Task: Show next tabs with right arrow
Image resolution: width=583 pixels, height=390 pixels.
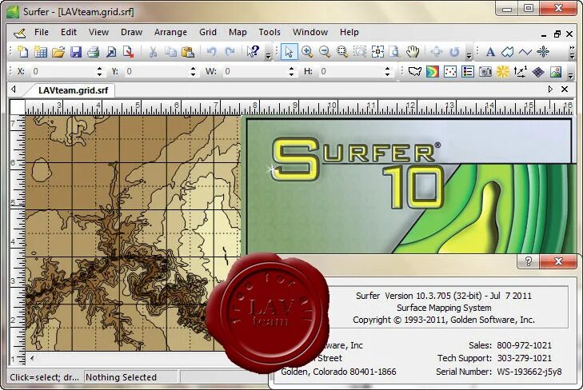Action: point(550,90)
